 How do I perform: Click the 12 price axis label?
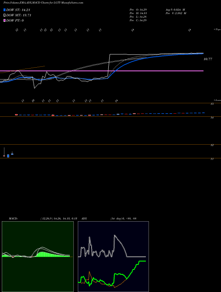point(212,145)
